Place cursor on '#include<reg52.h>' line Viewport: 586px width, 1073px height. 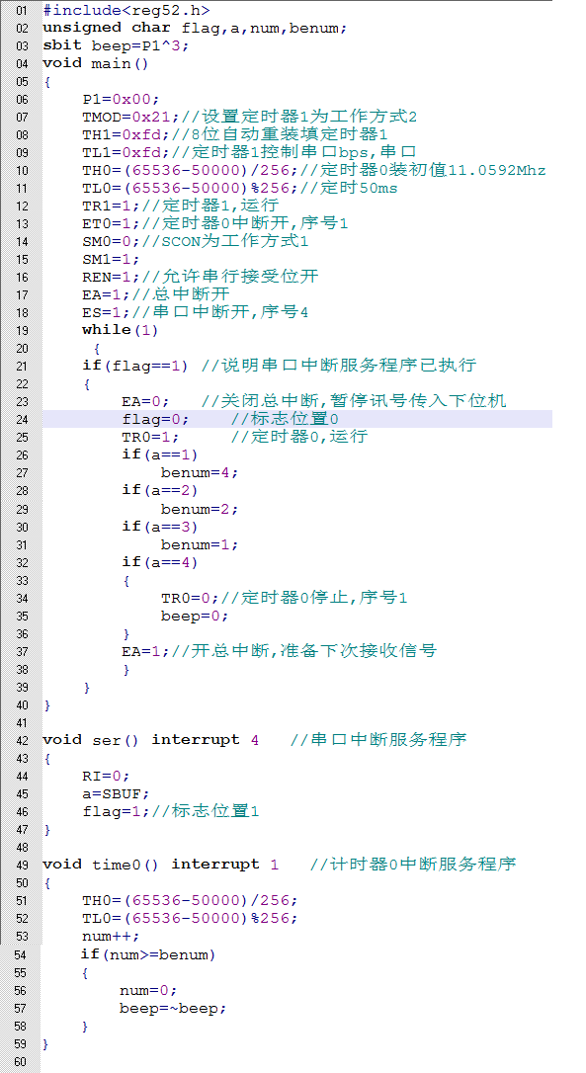tap(126, 10)
